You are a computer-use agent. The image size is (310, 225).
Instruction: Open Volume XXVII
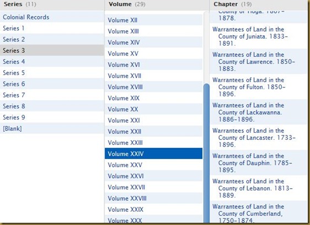(x=153, y=187)
